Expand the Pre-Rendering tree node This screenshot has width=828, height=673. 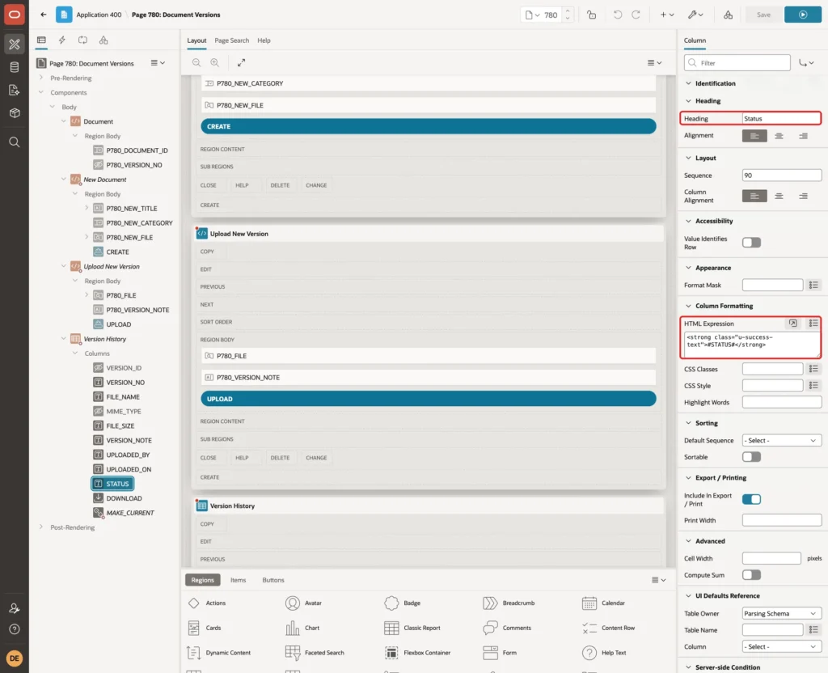tap(40, 78)
